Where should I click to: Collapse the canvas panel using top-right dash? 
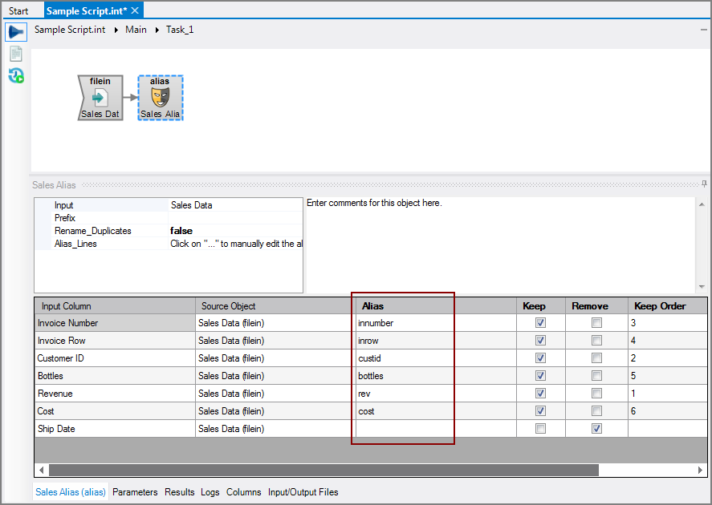point(704,29)
